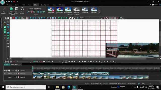
Task: Open the Scenes ribbon tab
Action: tap(17, 5)
